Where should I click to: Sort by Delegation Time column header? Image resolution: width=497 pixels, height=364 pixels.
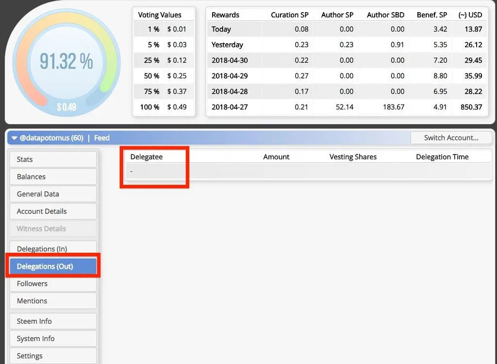point(442,157)
